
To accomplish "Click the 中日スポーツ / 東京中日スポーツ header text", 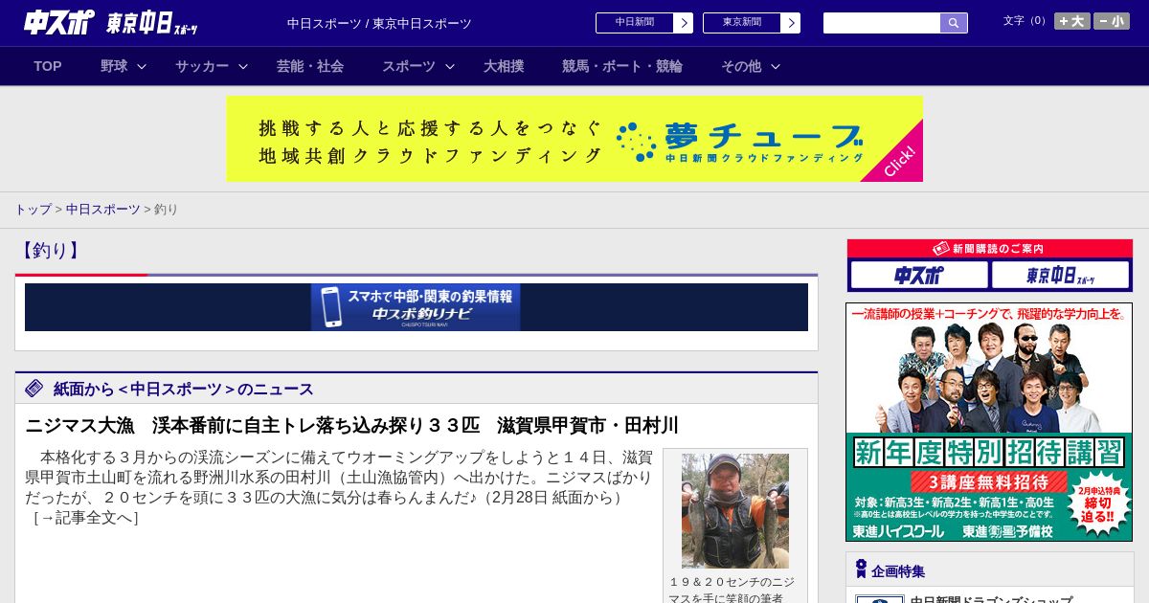I will (x=379, y=24).
